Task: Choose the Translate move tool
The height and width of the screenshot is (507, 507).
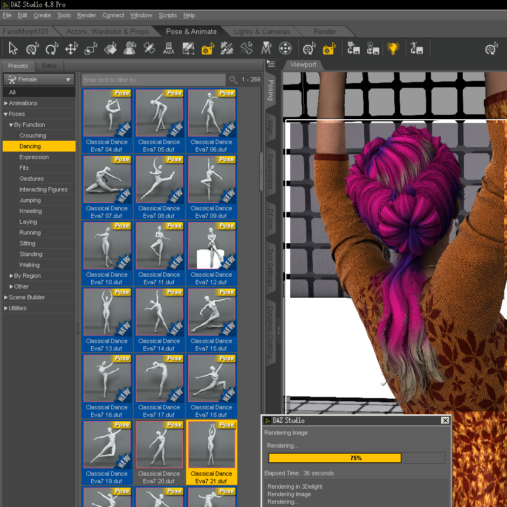Action: (71, 49)
